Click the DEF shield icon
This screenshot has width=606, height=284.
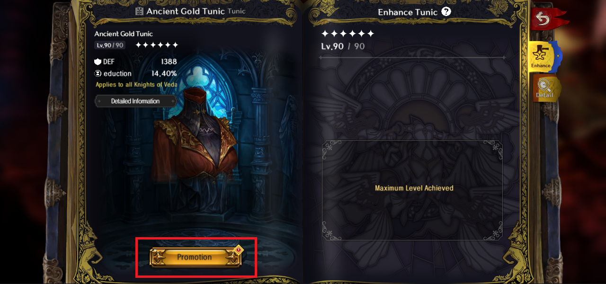98,62
